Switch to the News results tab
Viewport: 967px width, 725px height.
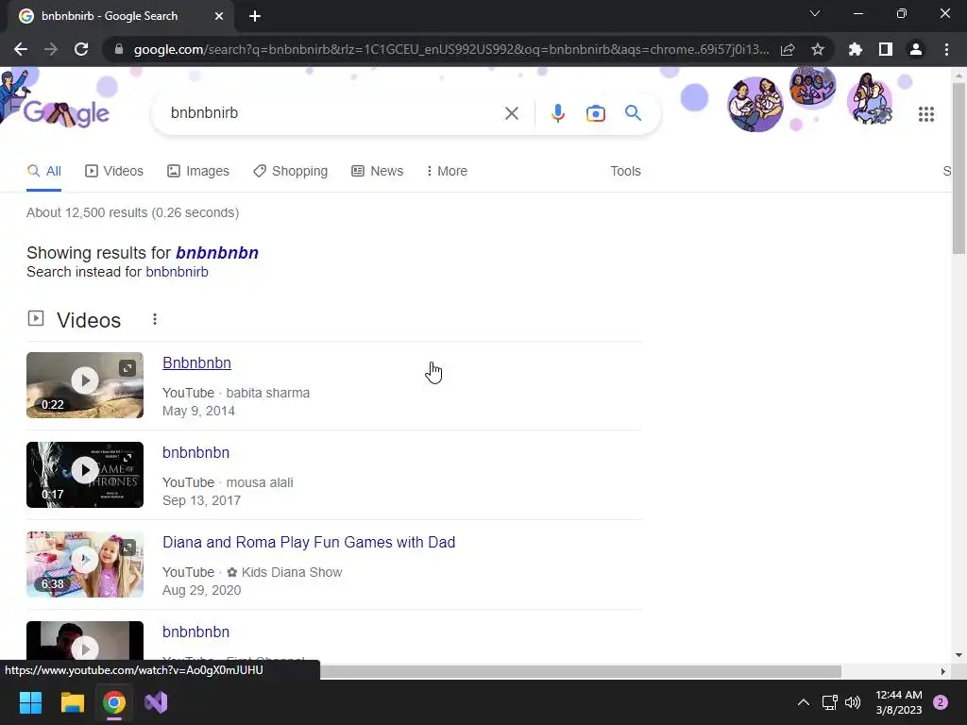pos(378,171)
